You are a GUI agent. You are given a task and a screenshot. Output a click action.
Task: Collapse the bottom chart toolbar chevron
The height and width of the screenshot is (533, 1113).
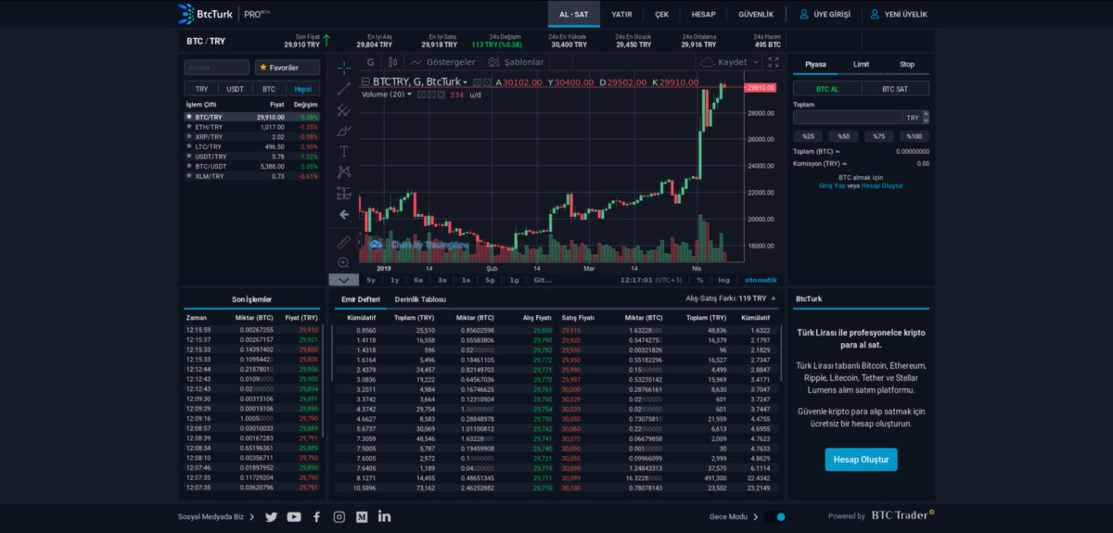[x=343, y=280]
